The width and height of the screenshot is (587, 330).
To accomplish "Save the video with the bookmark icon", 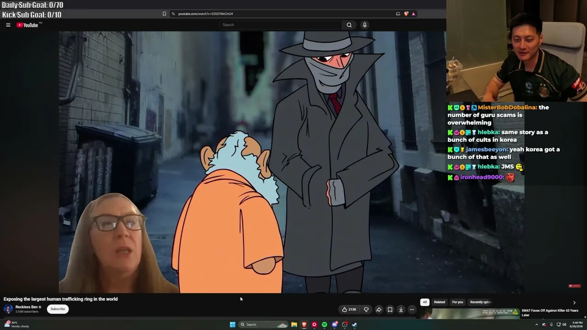I will point(390,309).
